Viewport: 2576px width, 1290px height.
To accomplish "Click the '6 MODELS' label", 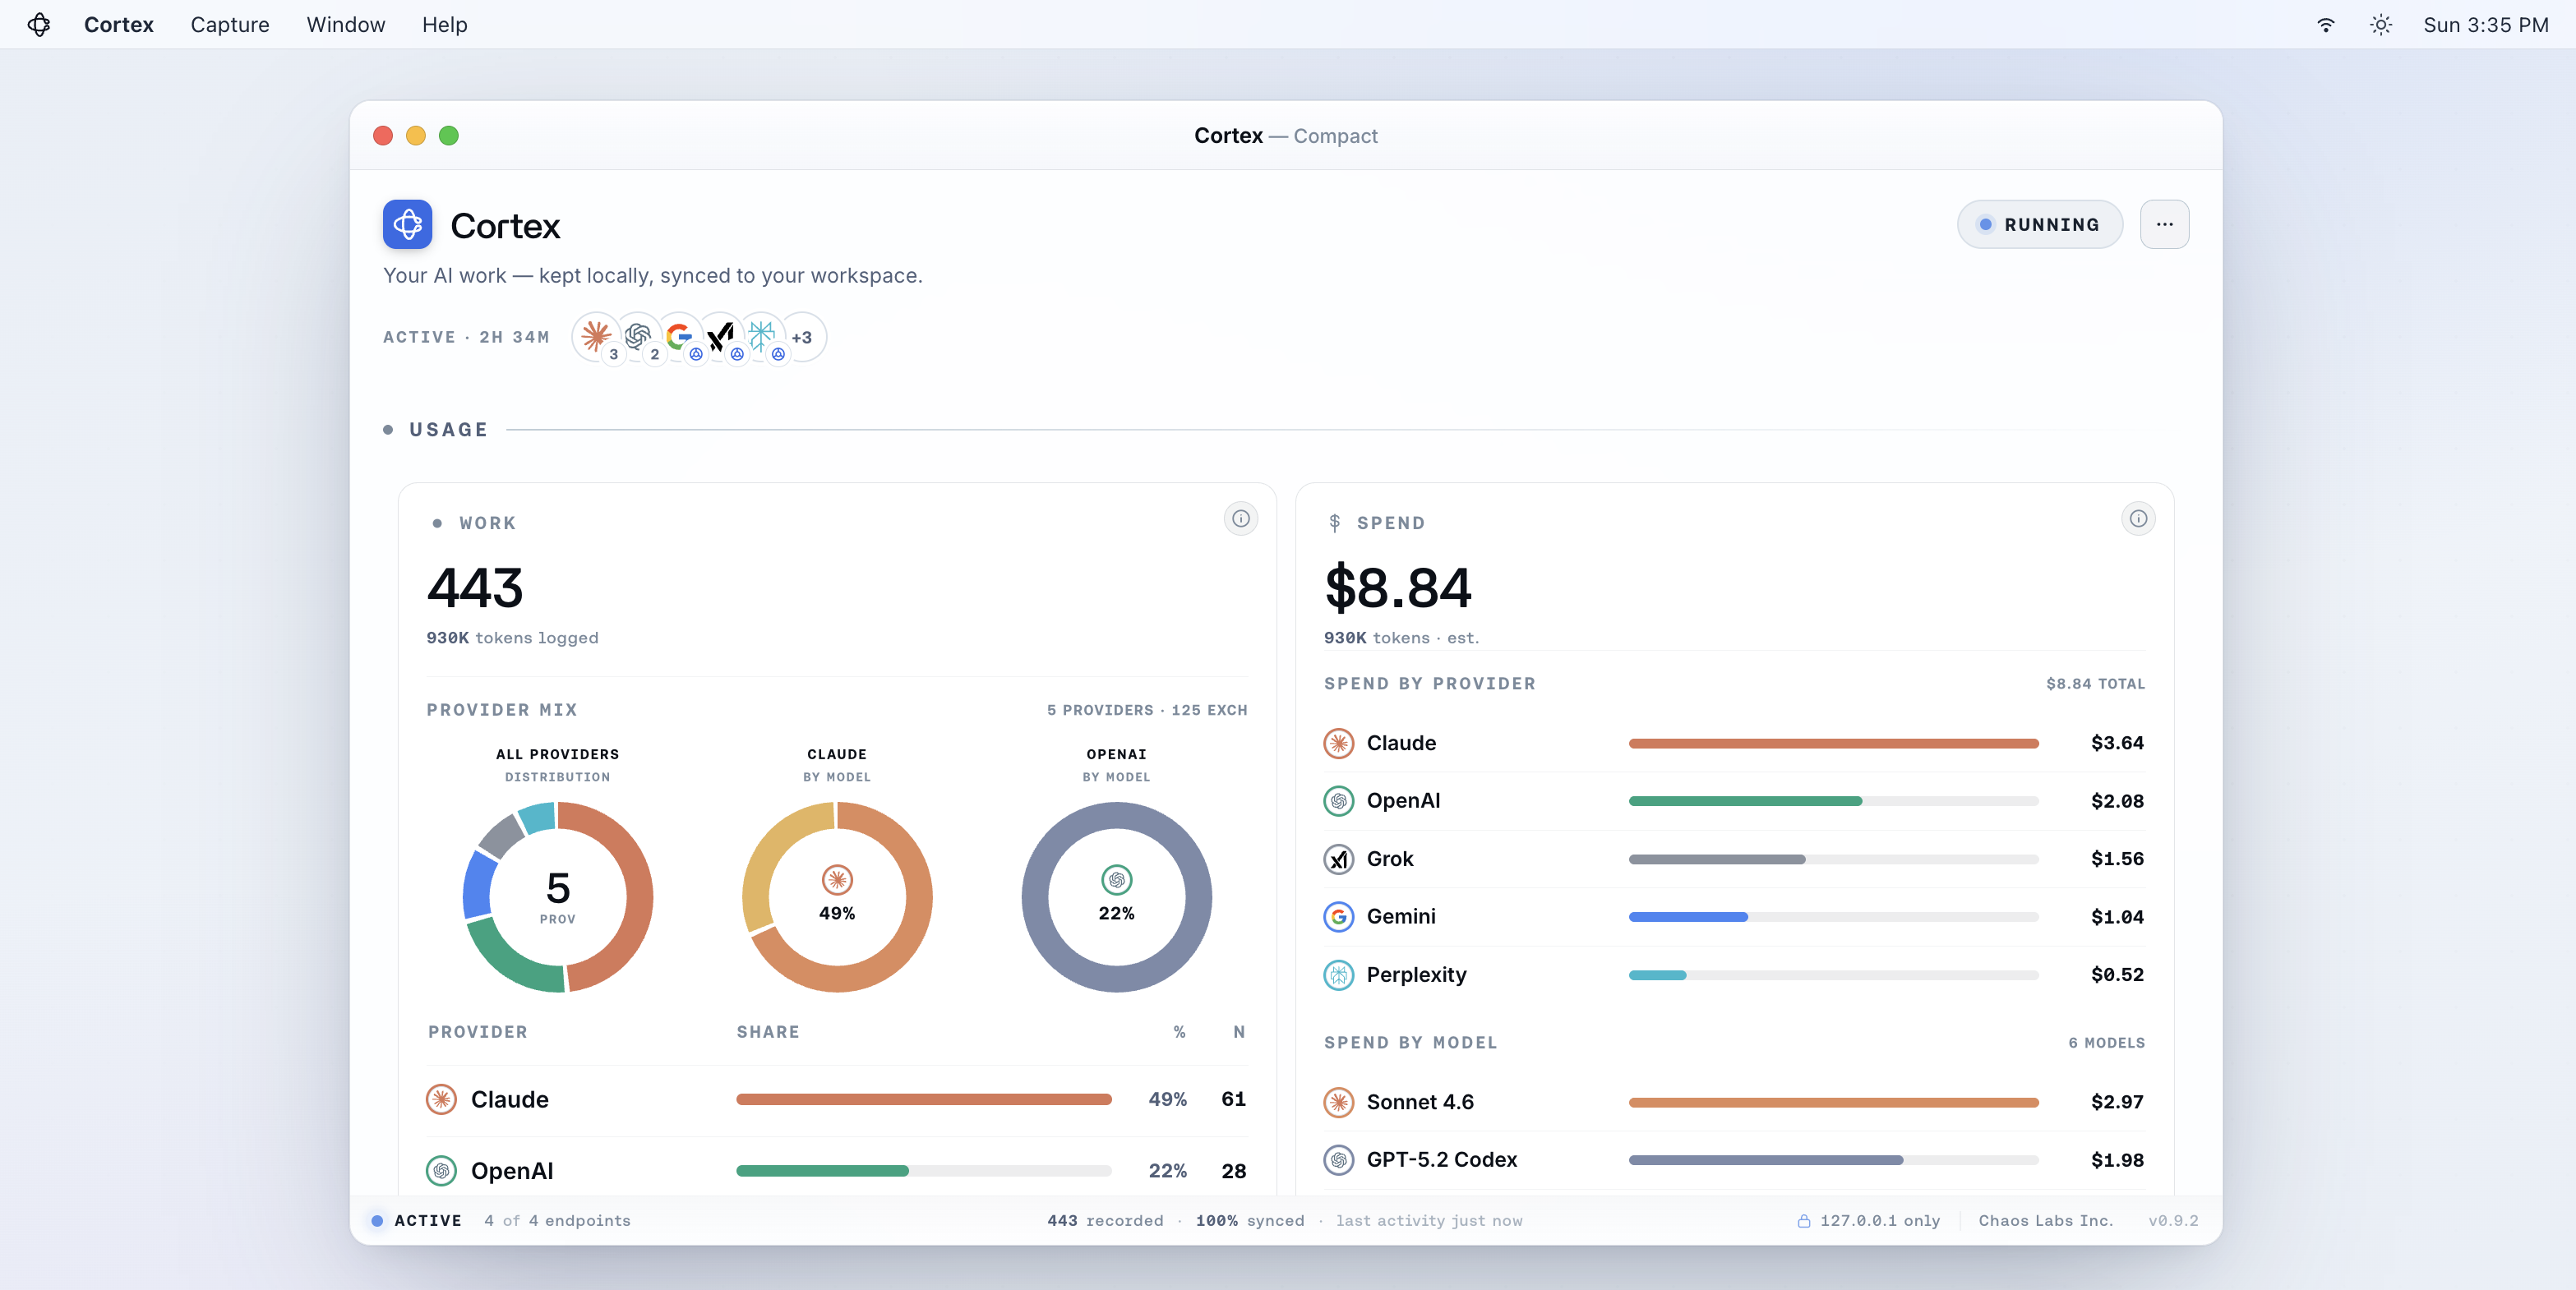I will (x=2107, y=1043).
